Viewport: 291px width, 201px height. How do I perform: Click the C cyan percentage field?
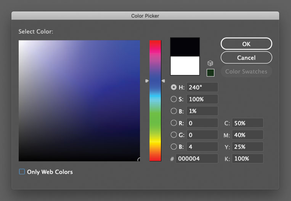click(x=248, y=123)
